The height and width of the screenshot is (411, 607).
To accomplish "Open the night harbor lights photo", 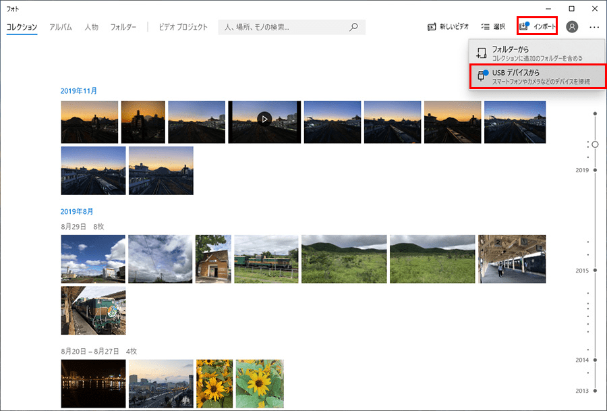I will (93, 383).
